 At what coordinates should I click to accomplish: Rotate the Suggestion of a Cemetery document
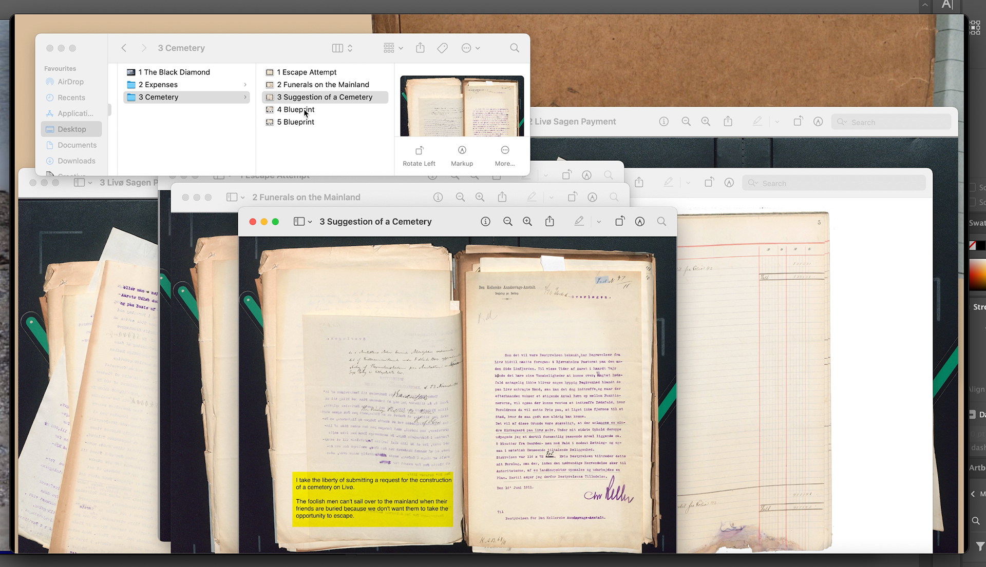(620, 222)
